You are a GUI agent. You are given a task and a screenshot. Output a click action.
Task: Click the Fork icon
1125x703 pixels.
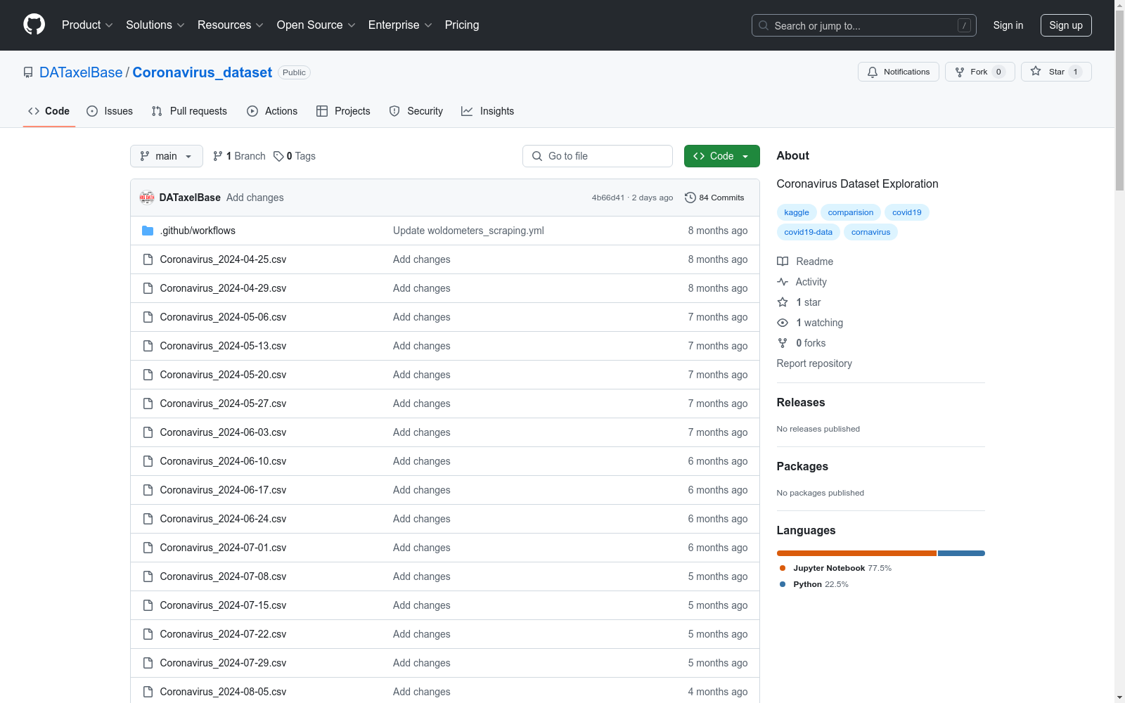tap(960, 72)
